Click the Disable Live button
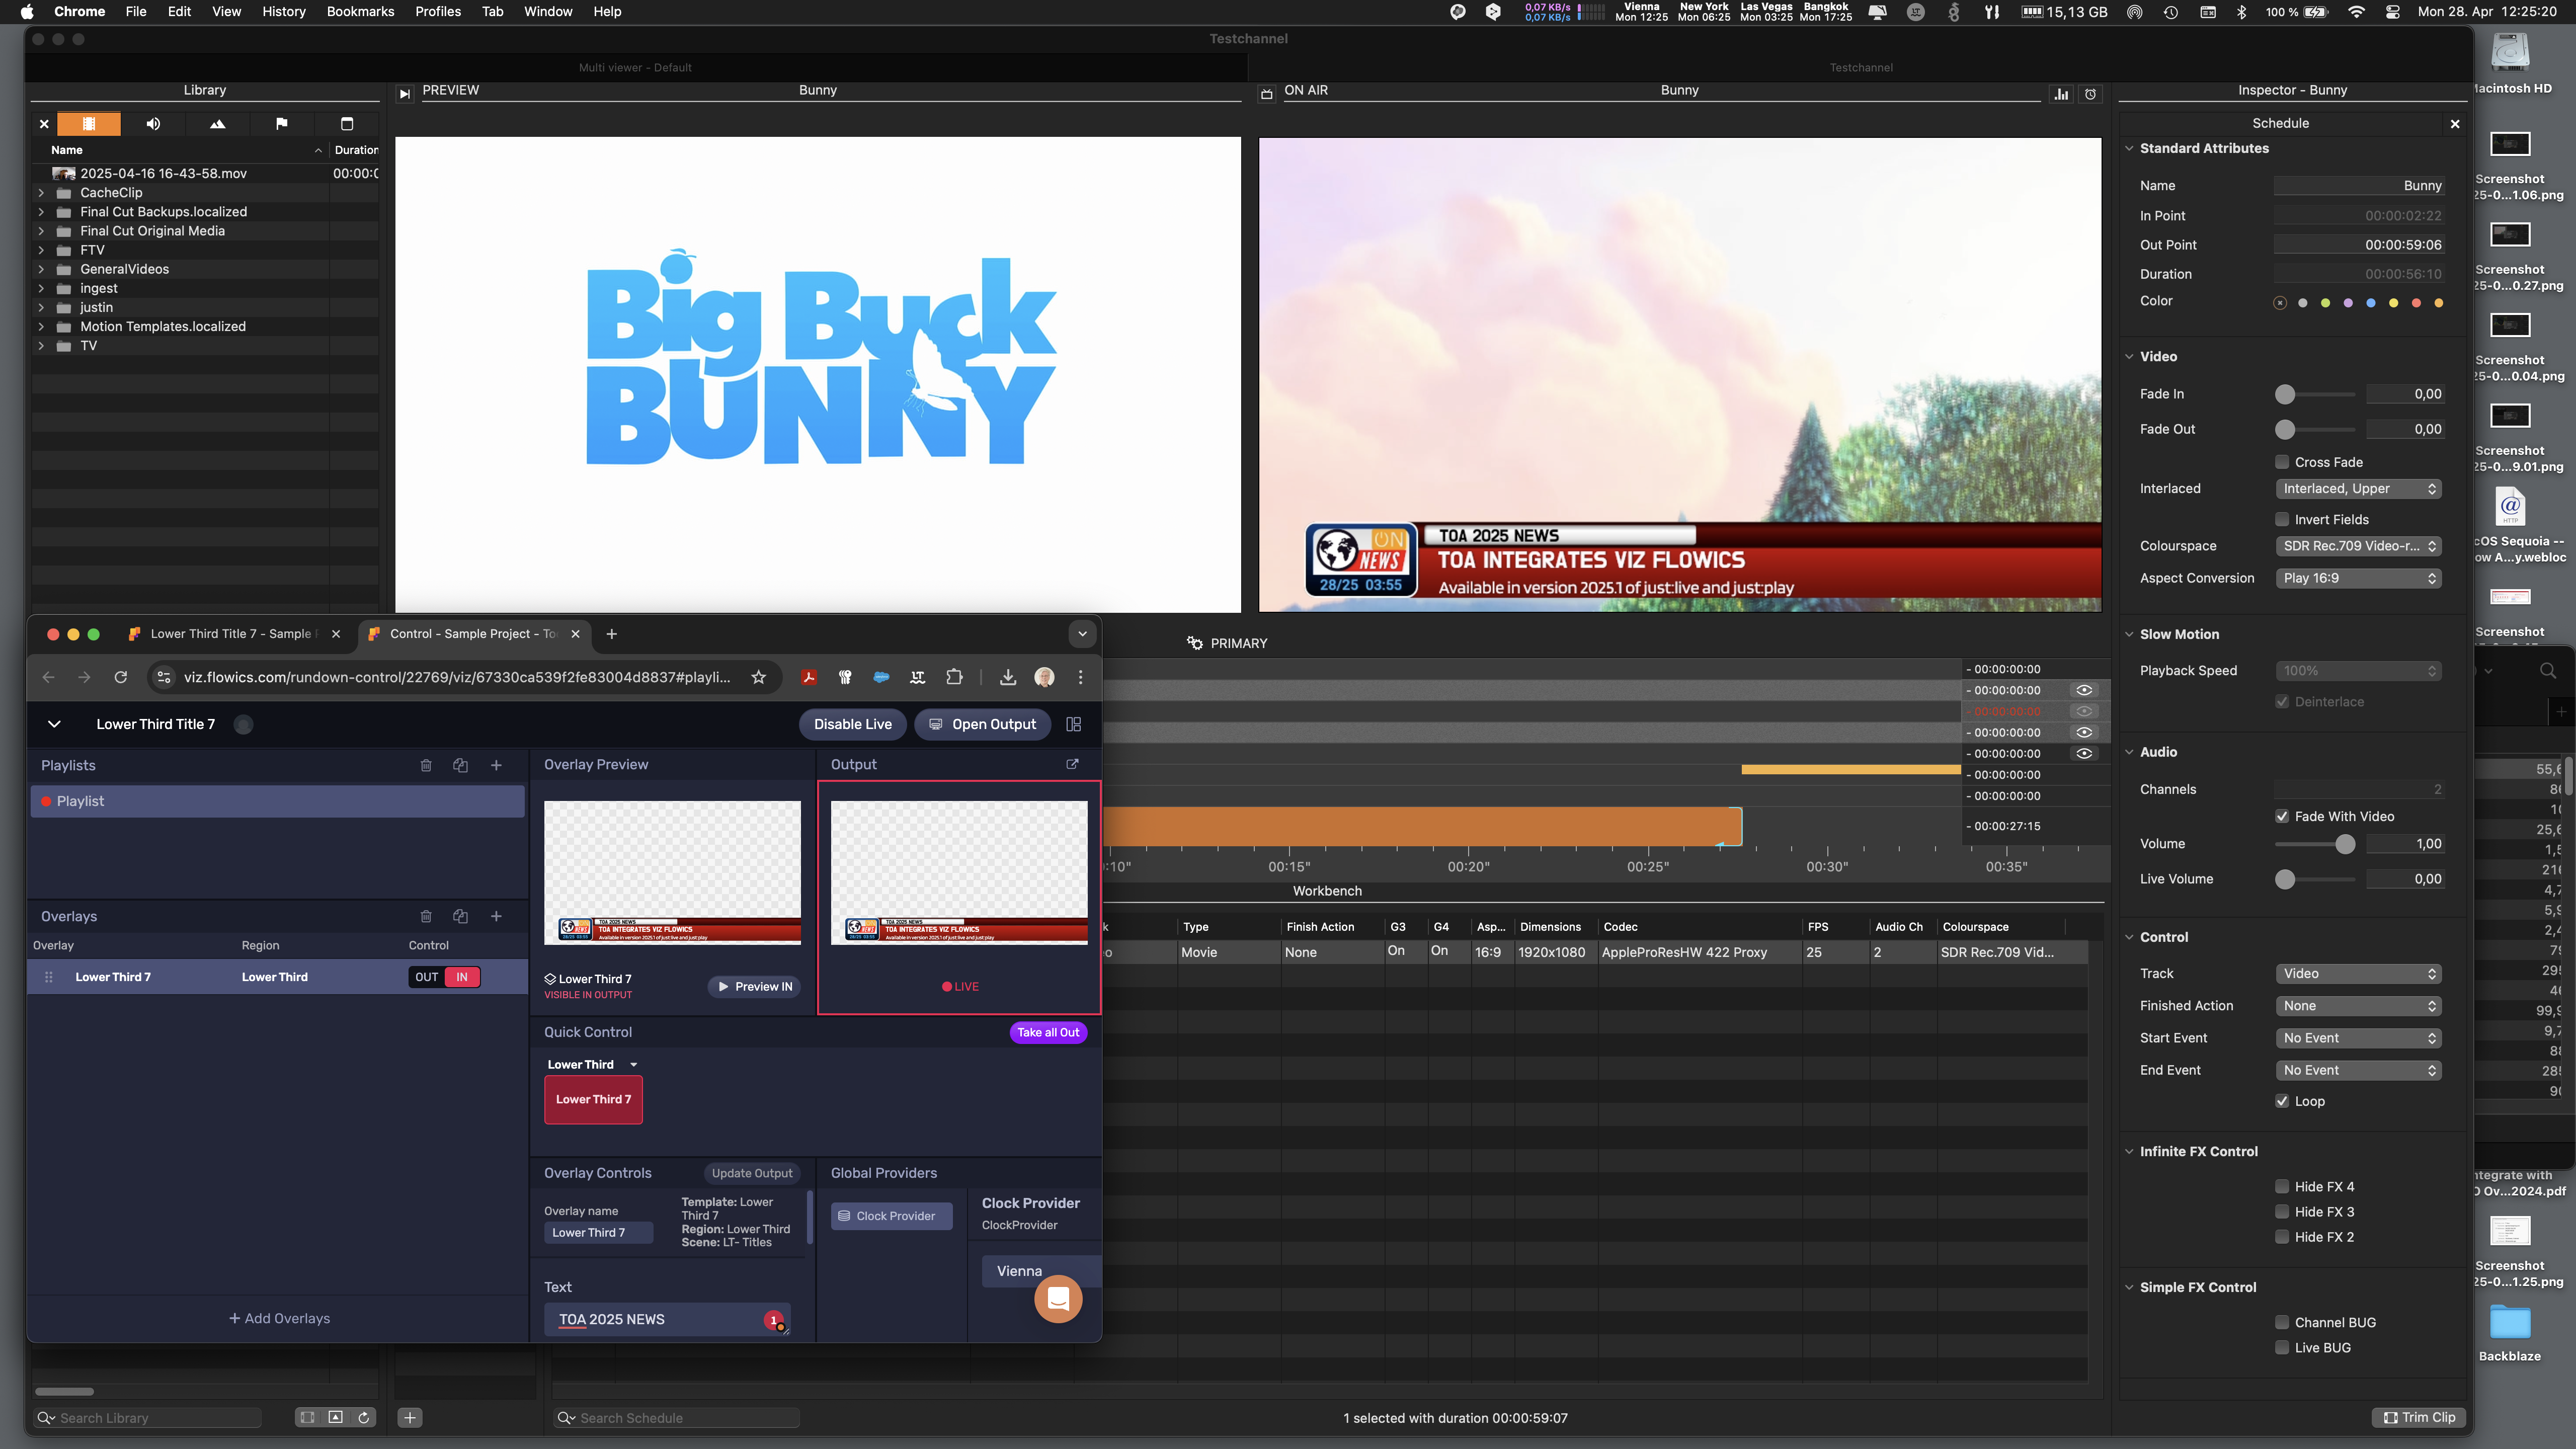The image size is (2576, 1449). pos(852,725)
